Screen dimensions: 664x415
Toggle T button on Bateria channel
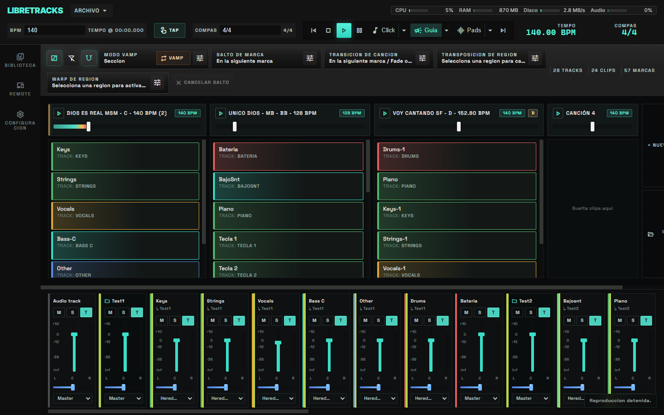coord(493,313)
